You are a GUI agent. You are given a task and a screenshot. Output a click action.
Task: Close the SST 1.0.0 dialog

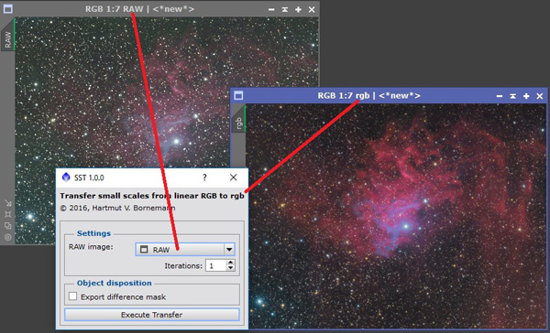pos(233,177)
